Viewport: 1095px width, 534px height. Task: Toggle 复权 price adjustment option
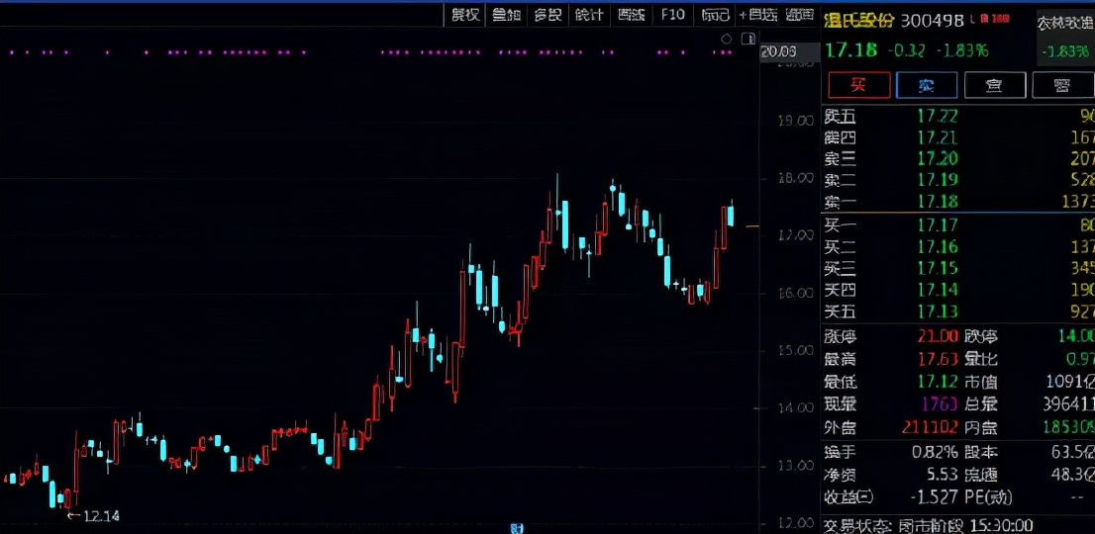point(465,15)
